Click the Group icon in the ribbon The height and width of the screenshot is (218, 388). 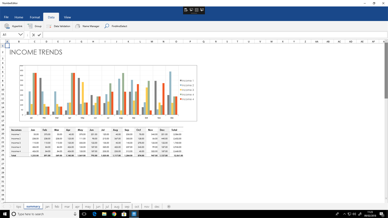point(30,26)
